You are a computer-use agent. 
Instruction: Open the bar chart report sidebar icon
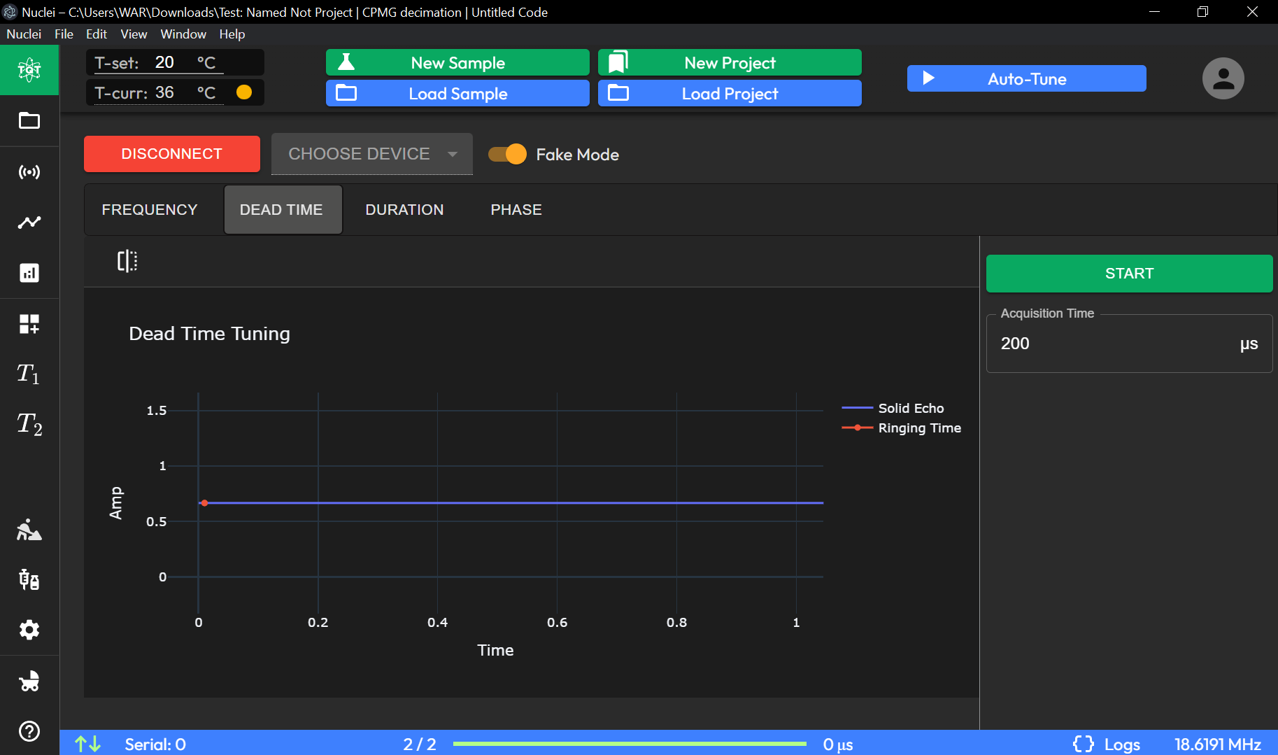(29, 273)
